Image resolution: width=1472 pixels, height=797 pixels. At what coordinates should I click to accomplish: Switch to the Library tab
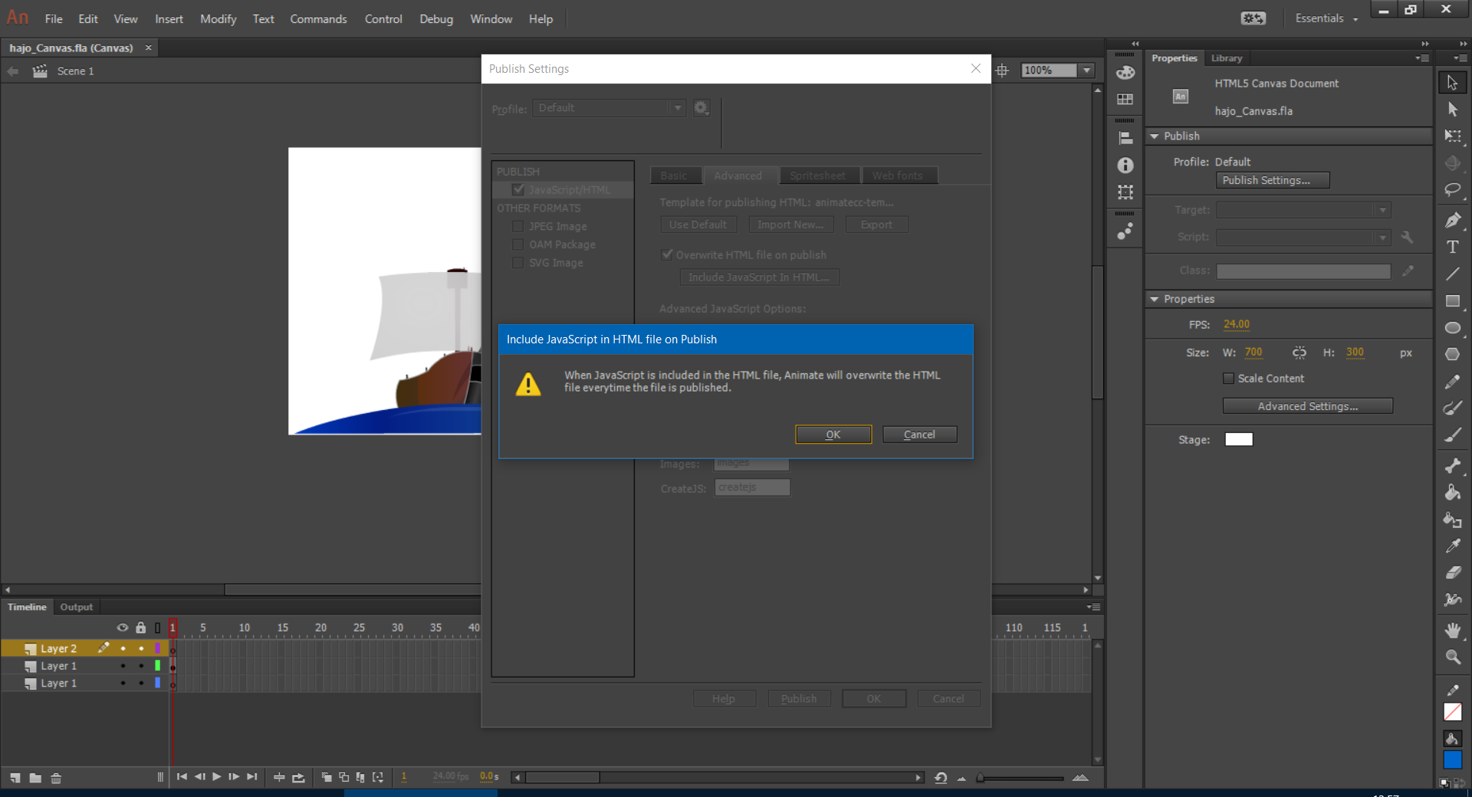click(1226, 58)
